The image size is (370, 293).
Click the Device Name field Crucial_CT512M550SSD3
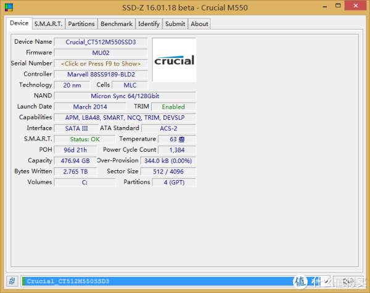101,42
